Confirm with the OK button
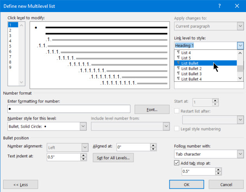The height and width of the screenshot is (192, 246). [x=186, y=185]
